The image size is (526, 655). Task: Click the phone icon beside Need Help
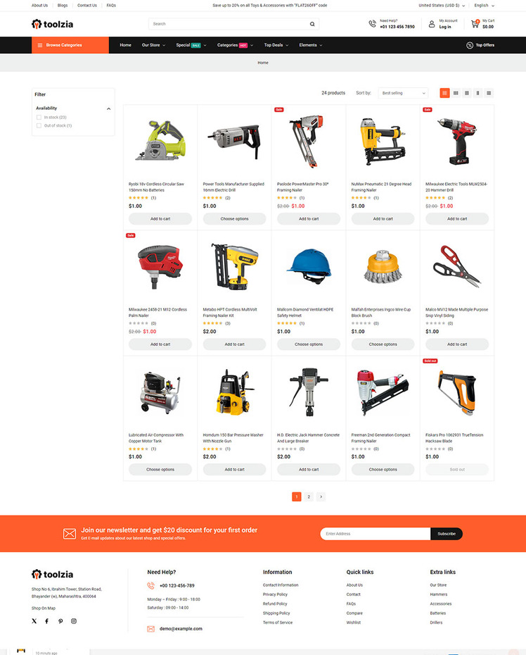click(x=372, y=24)
